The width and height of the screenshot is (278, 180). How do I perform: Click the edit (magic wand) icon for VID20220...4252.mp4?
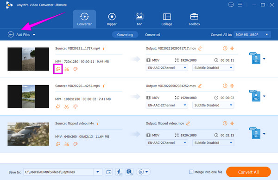pos(58,106)
